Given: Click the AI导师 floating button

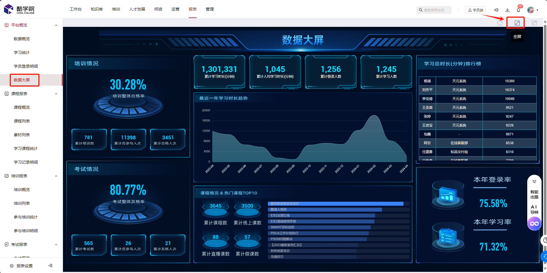Looking at the screenshot, I should coord(534,209).
